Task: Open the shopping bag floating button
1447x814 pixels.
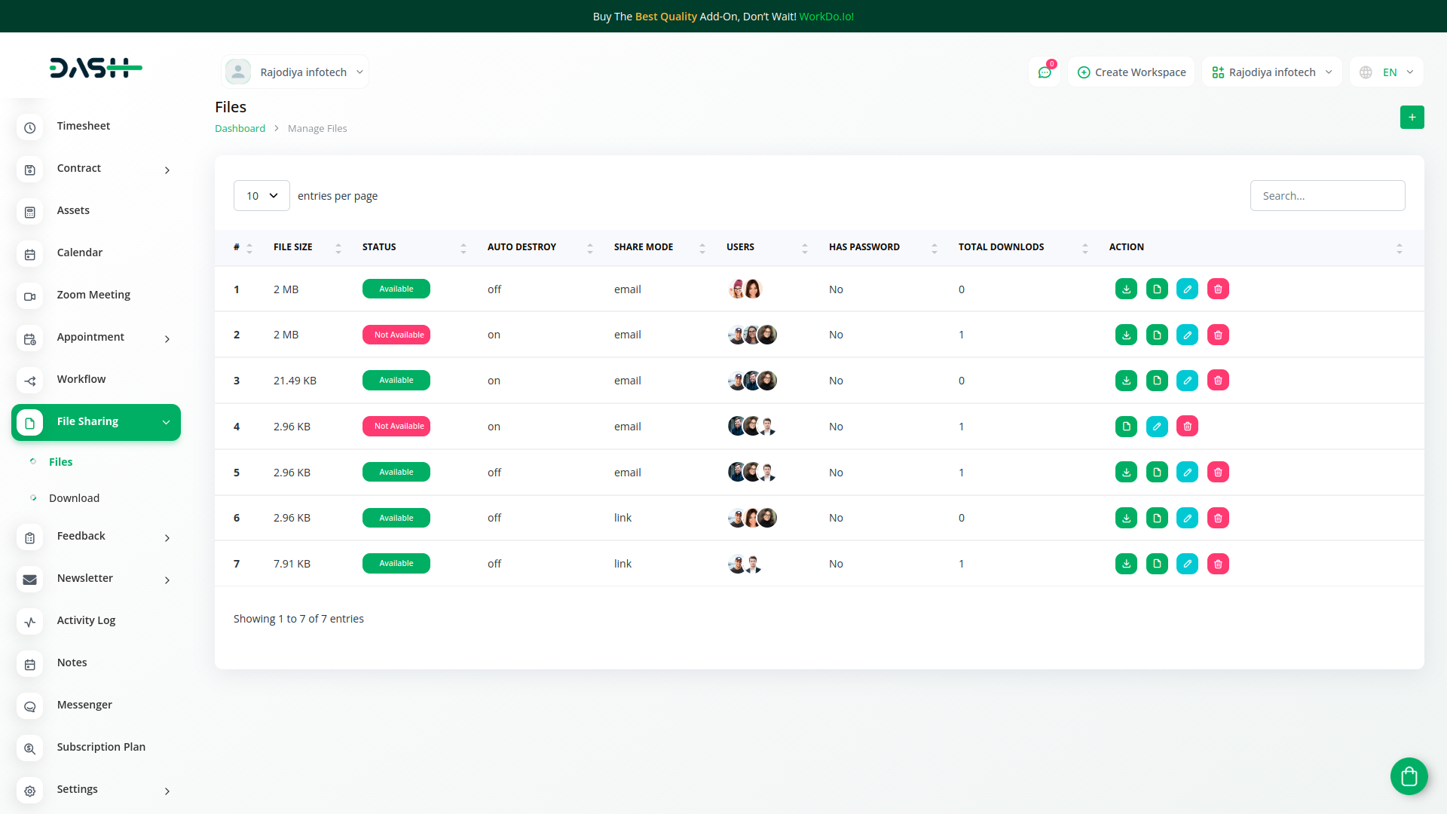Action: [x=1409, y=776]
